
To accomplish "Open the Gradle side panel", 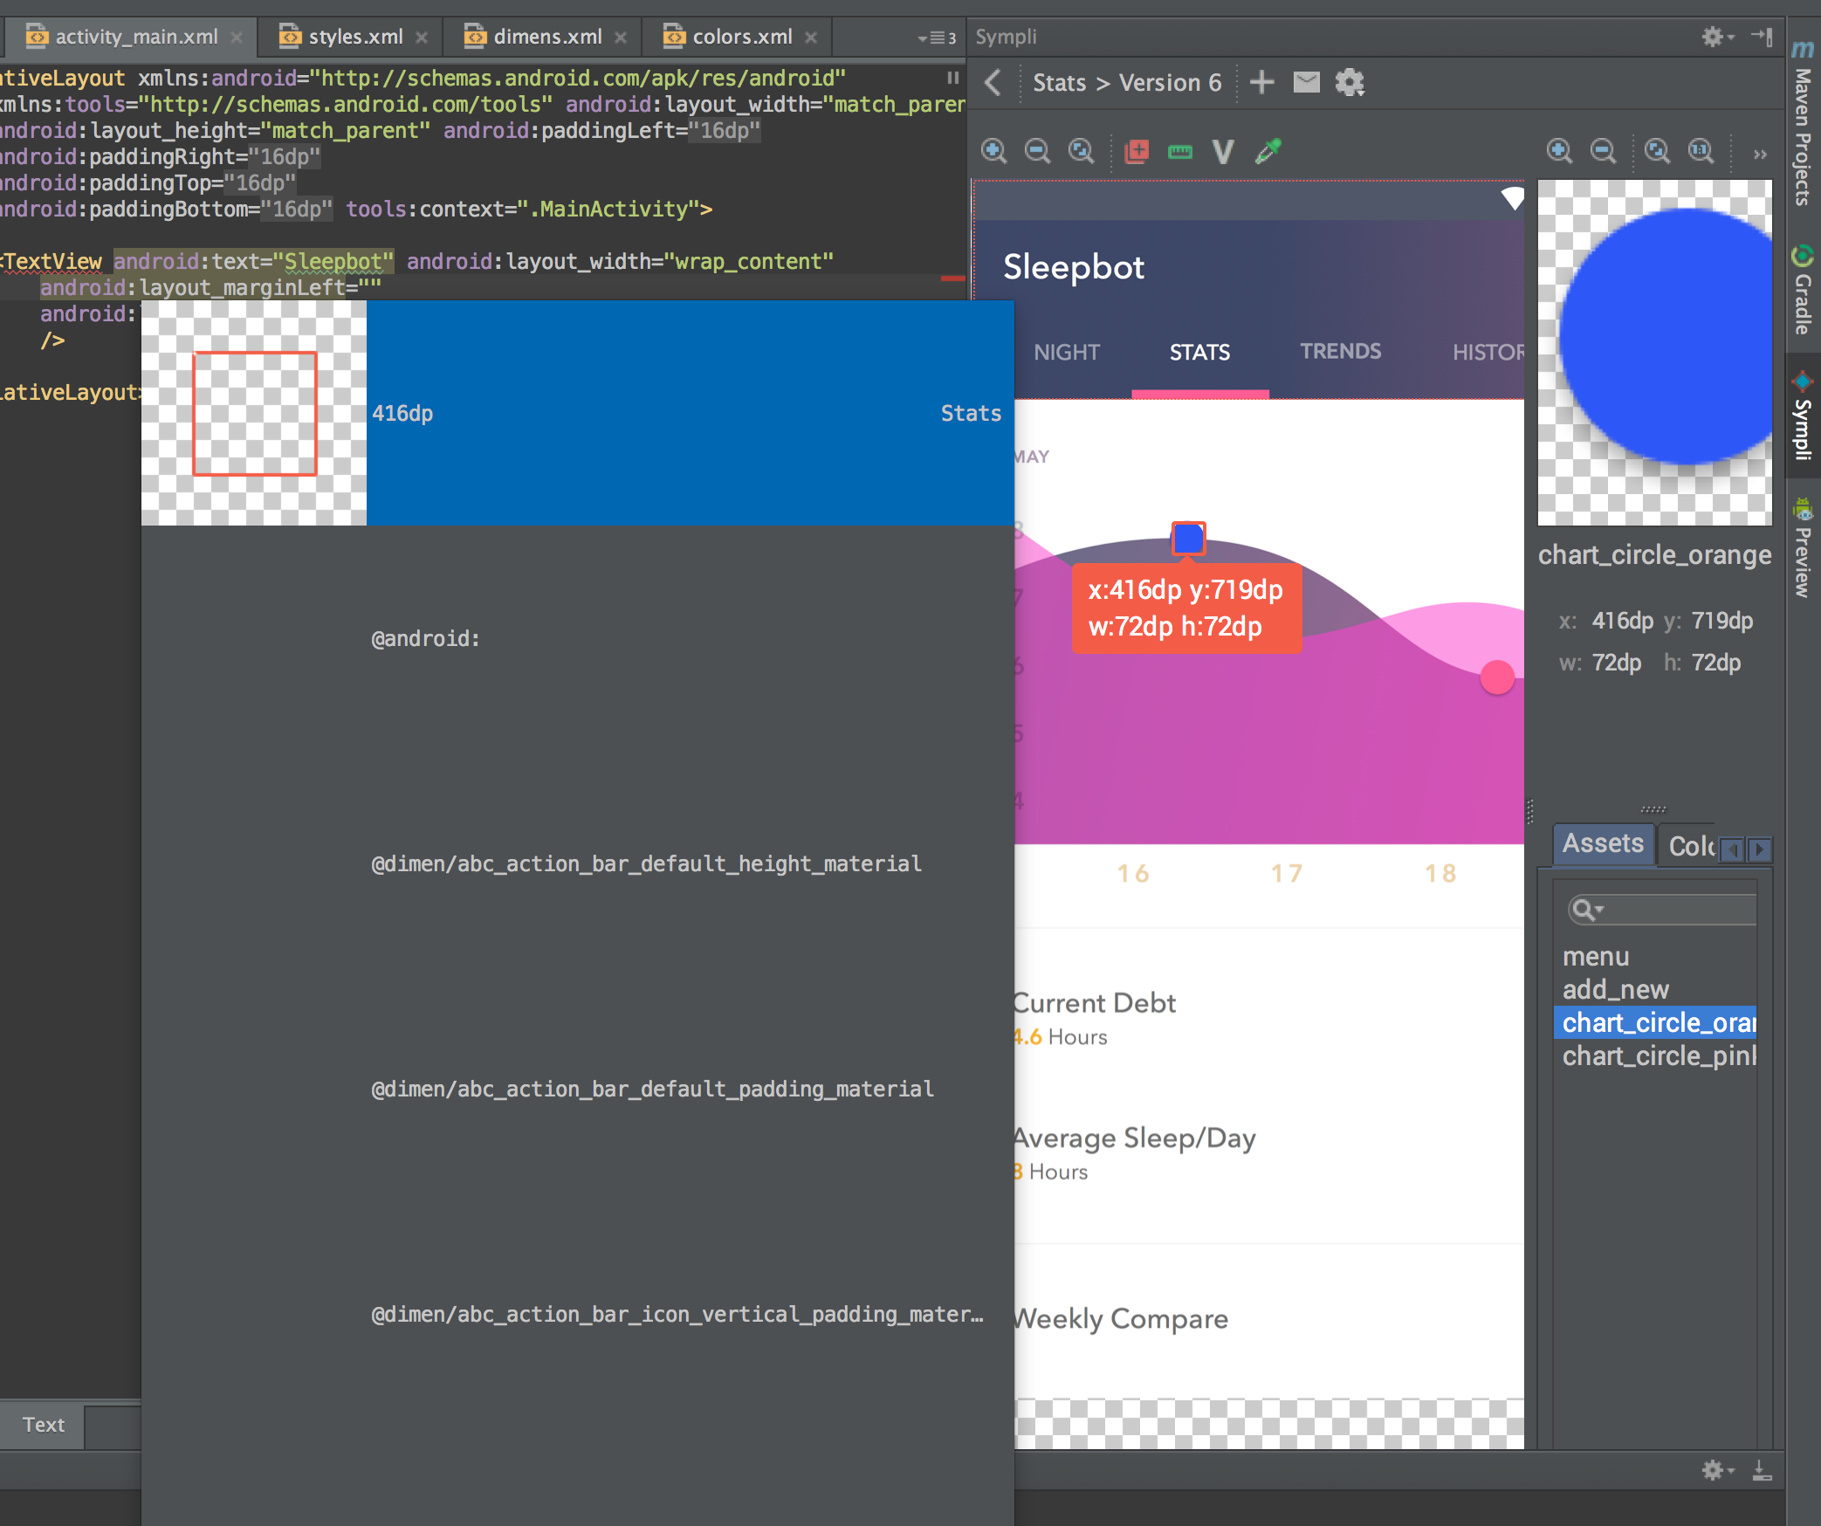I will point(1802,292).
